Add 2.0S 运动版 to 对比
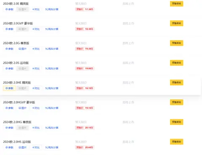 click(x=36, y=68)
